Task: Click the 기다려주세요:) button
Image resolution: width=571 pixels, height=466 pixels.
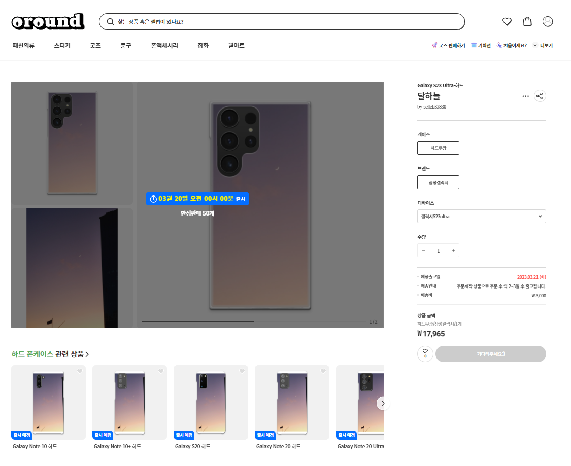Action: (490, 354)
